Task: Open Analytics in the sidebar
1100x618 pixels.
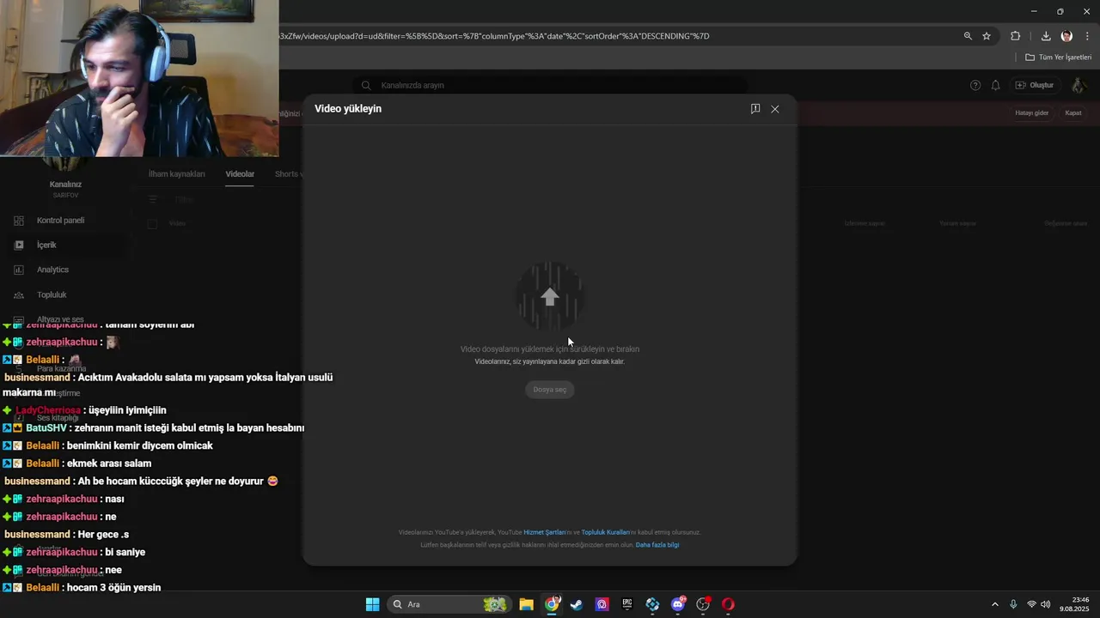Action: click(52, 270)
